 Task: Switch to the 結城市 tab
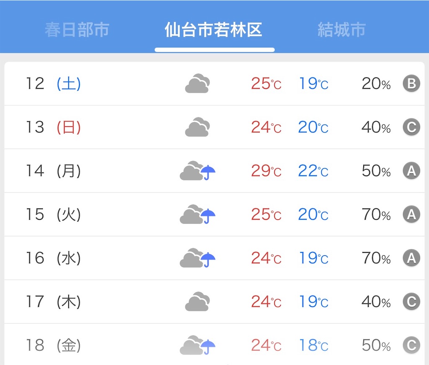click(x=341, y=30)
